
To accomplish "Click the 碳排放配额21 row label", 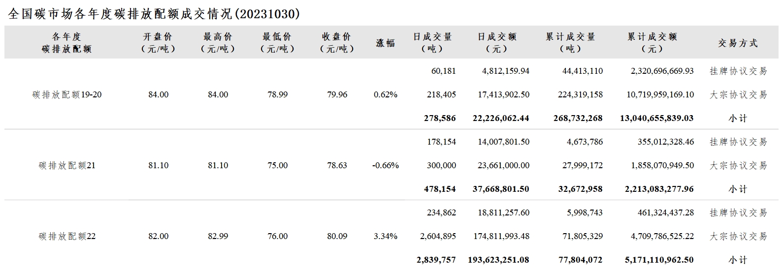I will tap(67, 165).
